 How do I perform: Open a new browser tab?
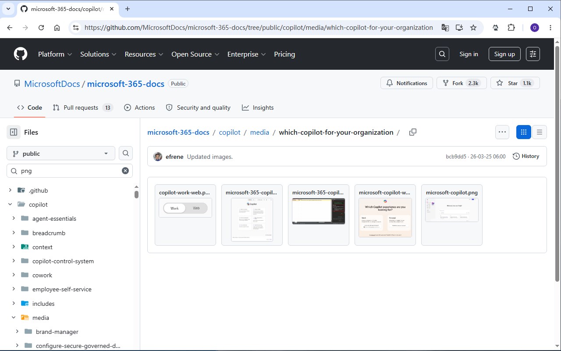[x=128, y=9]
